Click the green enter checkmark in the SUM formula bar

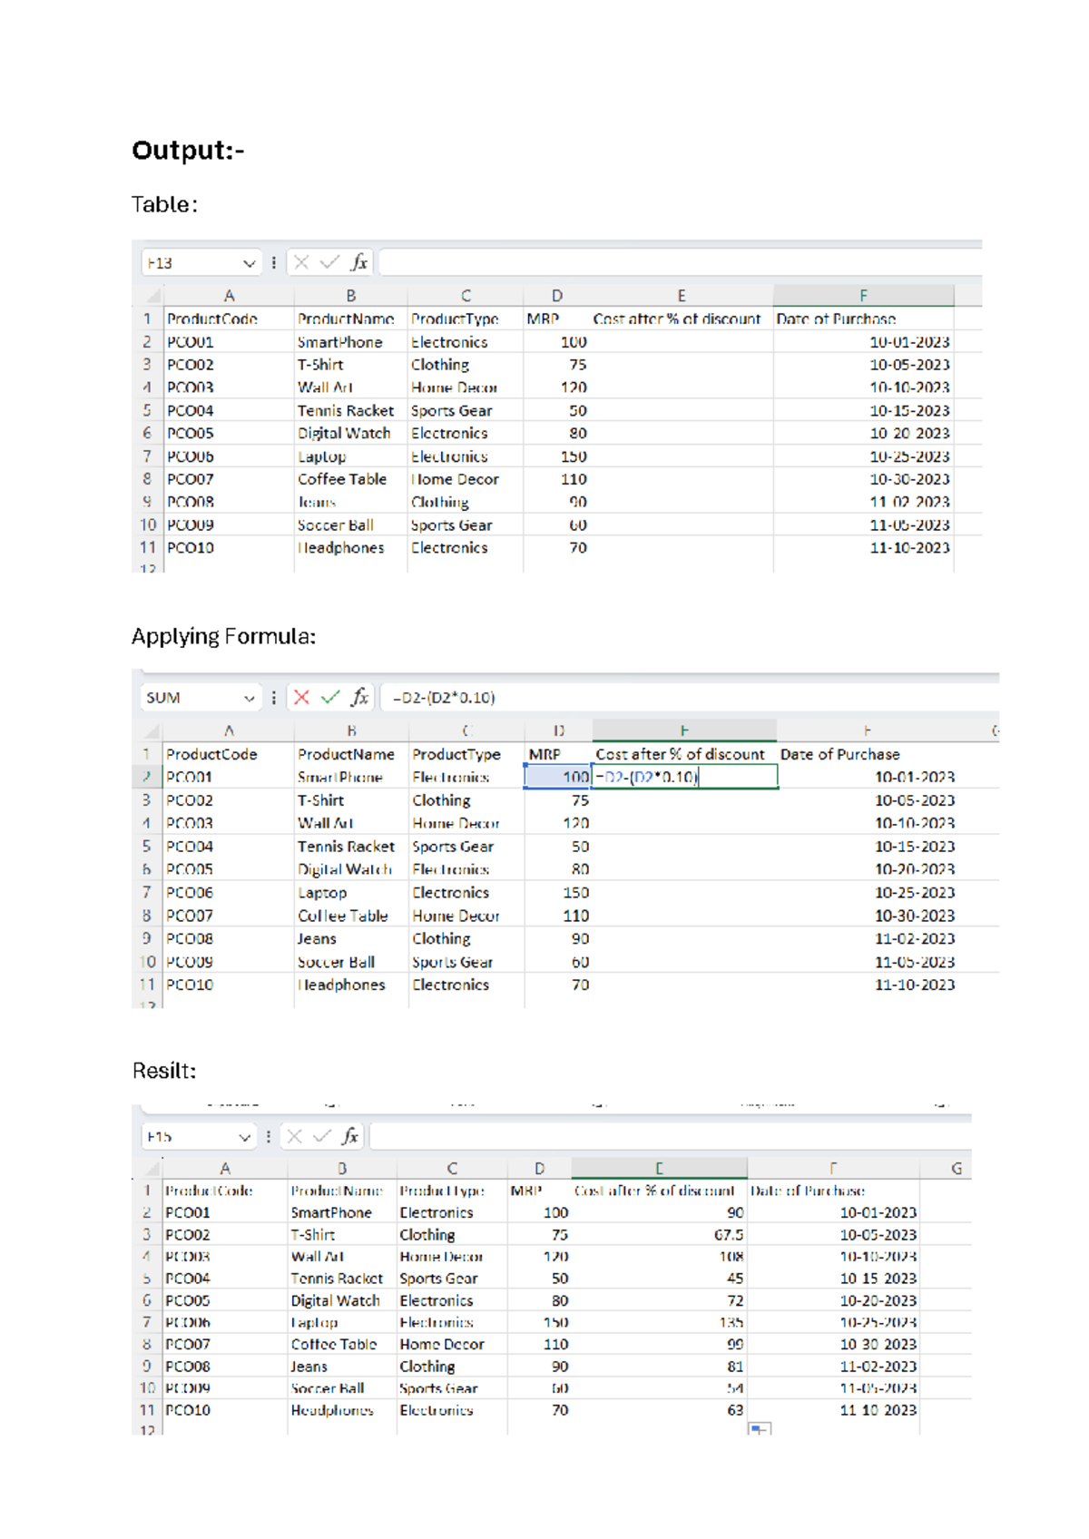click(330, 697)
